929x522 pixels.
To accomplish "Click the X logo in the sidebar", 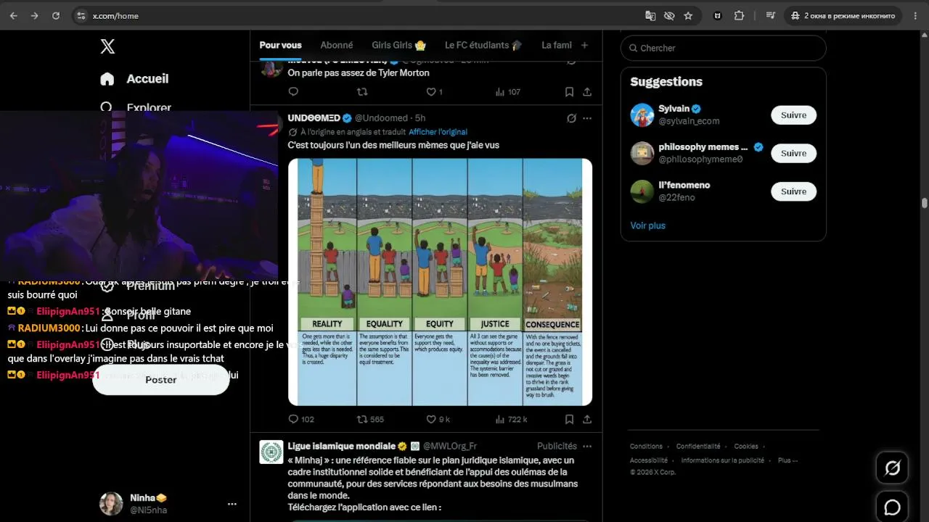I will pyautogui.click(x=107, y=47).
